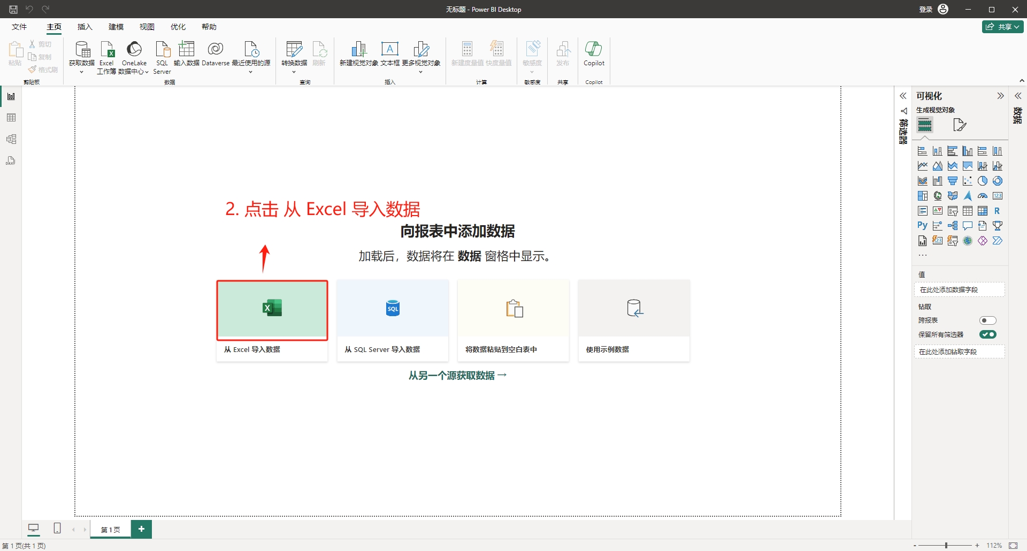
Task: Open DAX query view in left sidebar
Action: tap(11, 160)
